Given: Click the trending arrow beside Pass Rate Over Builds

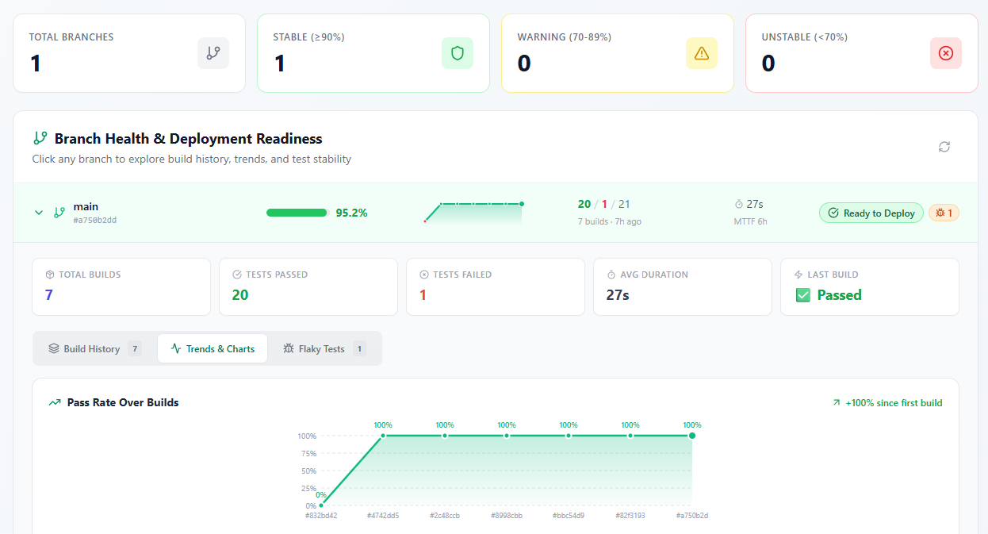Looking at the screenshot, I should (x=54, y=402).
